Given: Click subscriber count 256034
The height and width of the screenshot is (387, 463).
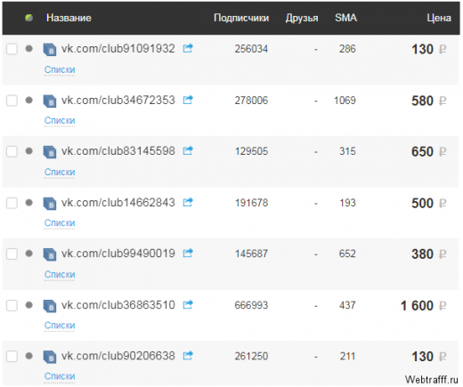Looking at the screenshot, I should [251, 49].
